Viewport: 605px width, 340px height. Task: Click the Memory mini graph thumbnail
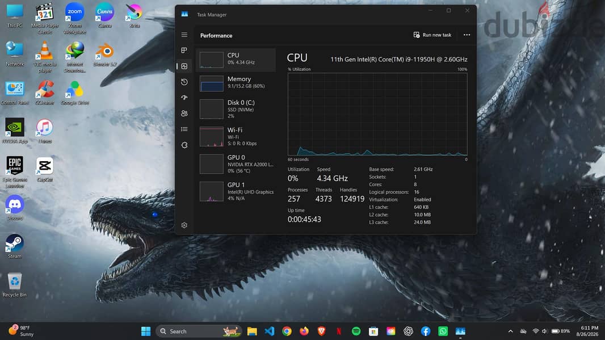click(212, 83)
